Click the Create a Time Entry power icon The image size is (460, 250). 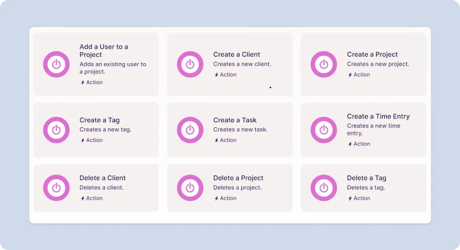pos(324,130)
